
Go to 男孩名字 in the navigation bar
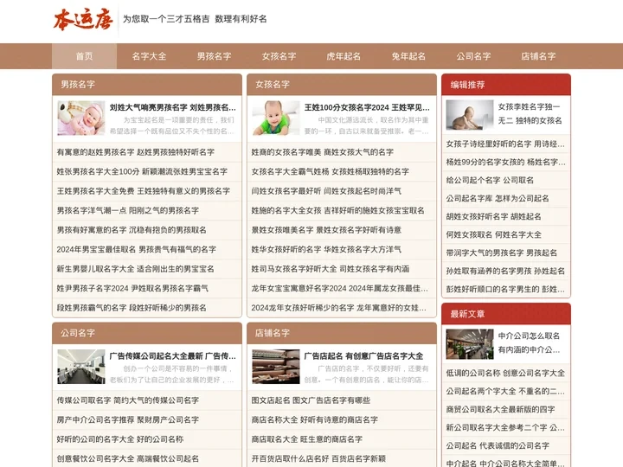tap(214, 56)
